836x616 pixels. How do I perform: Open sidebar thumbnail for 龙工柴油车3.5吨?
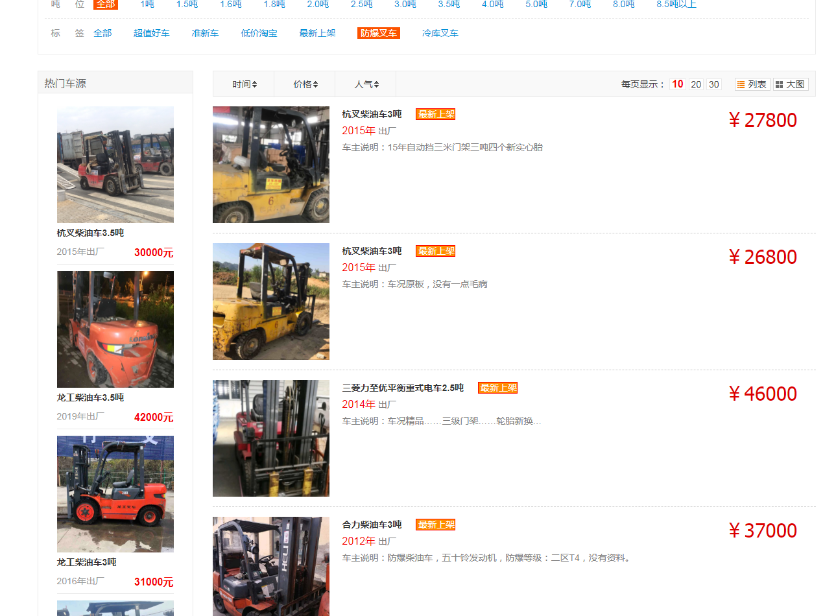click(x=115, y=329)
